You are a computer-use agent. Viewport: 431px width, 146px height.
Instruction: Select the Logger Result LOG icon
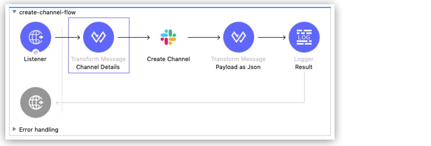tap(304, 37)
